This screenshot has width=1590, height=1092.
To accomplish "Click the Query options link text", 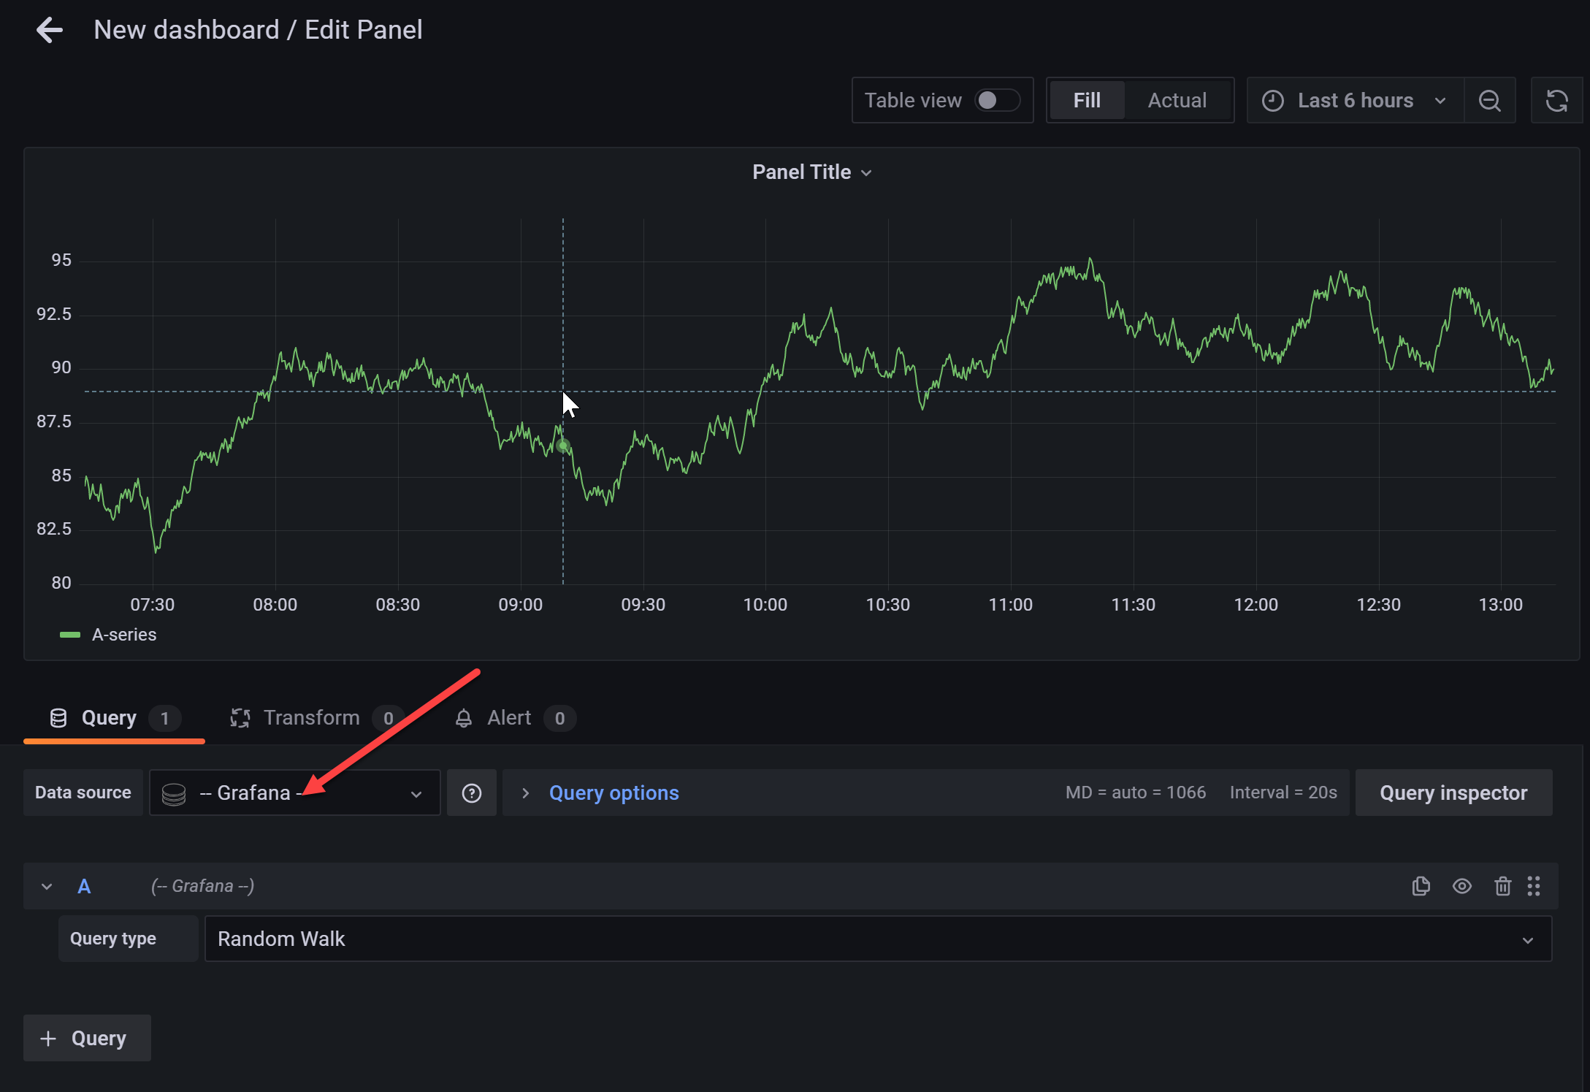I will click(x=614, y=793).
